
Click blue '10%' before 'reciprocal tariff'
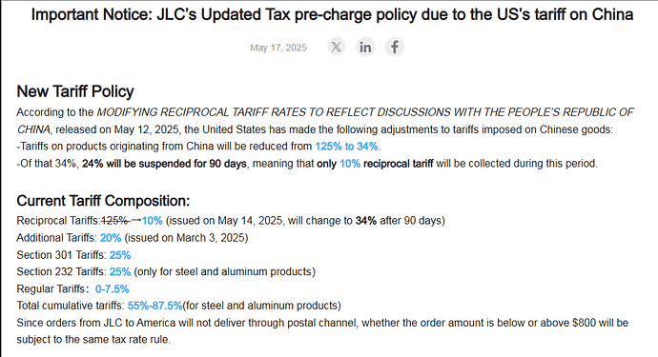click(350, 164)
